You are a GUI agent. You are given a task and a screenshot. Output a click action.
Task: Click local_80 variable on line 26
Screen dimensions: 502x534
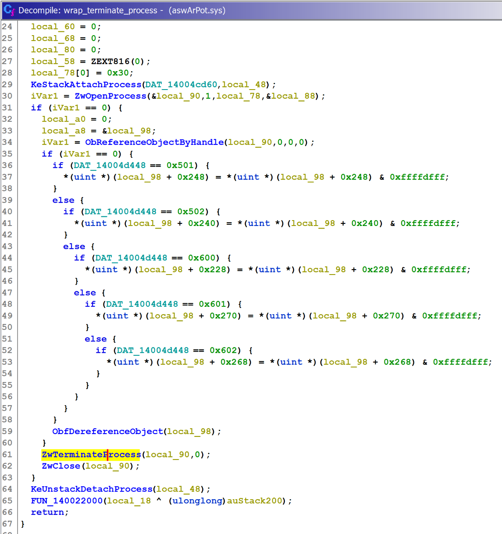tap(53, 50)
